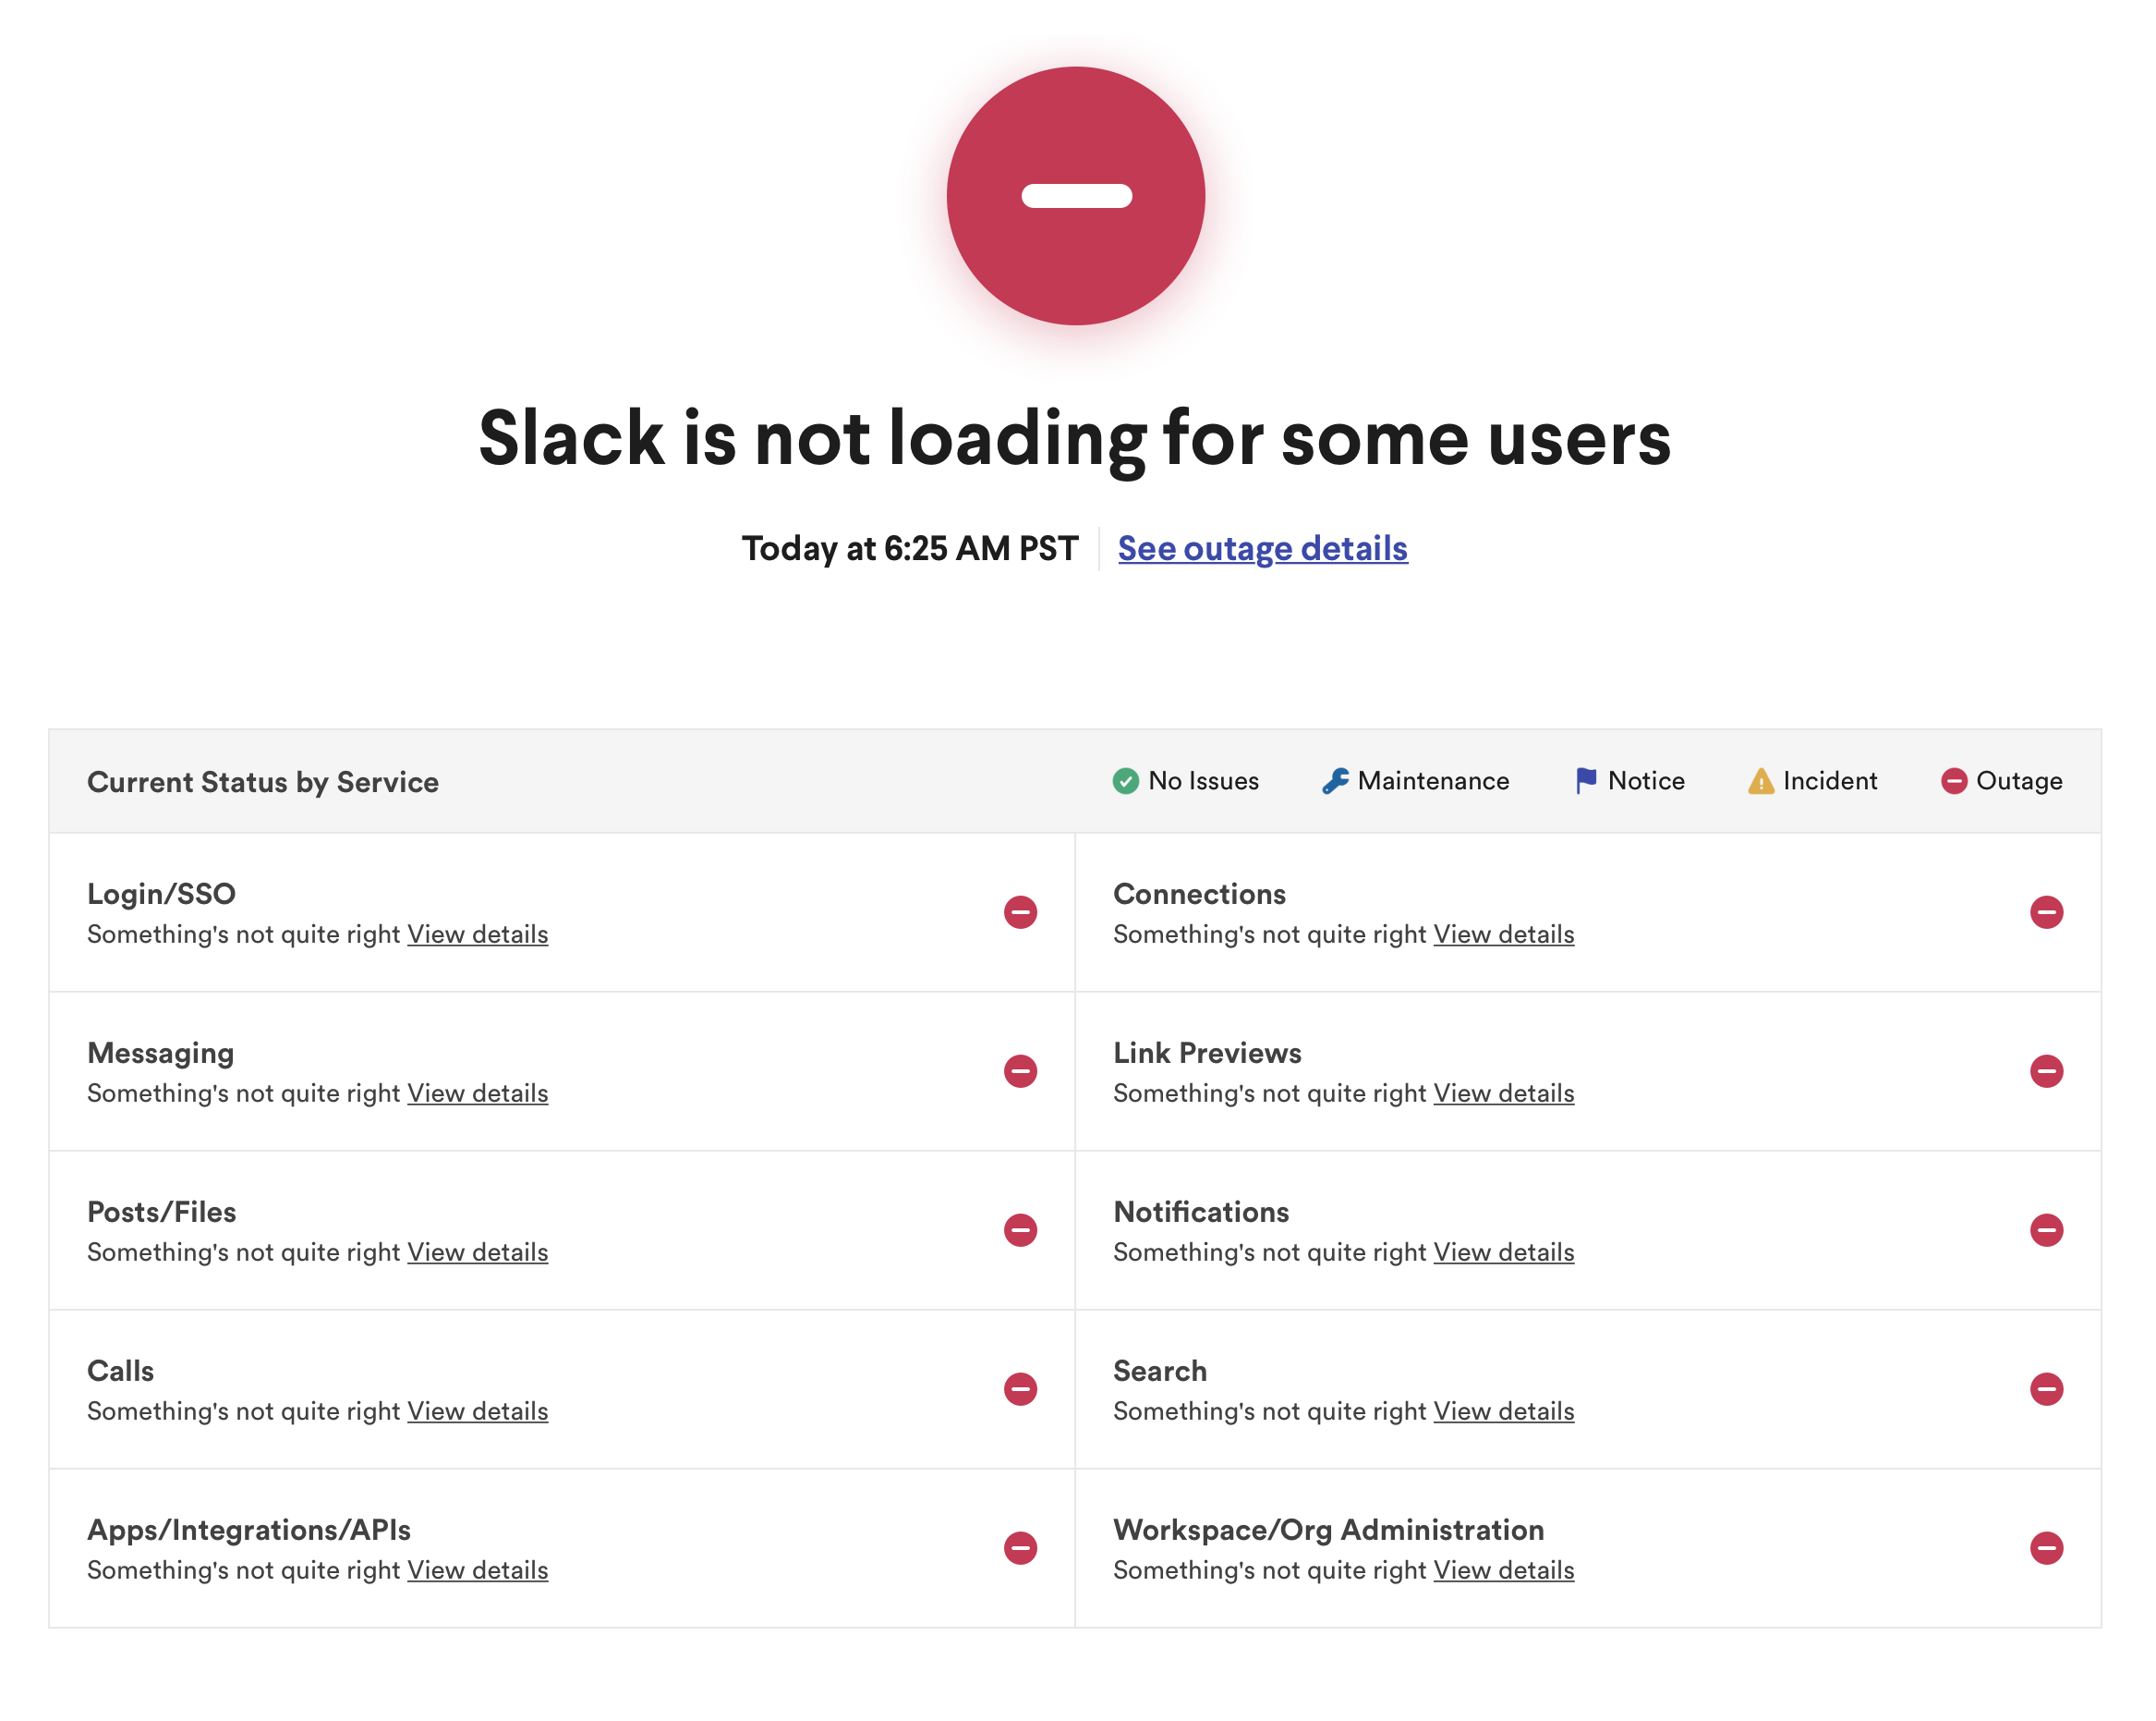Open View details under Posts/Files
This screenshot has width=2156, height=1721.
[477, 1251]
